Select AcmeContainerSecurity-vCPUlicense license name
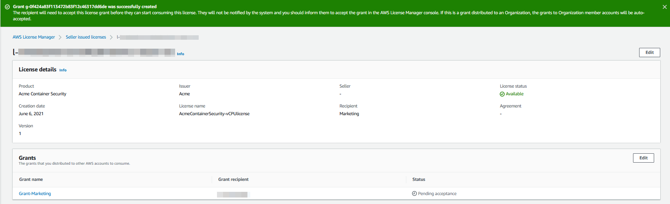The height and width of the screenshot is (204, 670). pos(214,114)
